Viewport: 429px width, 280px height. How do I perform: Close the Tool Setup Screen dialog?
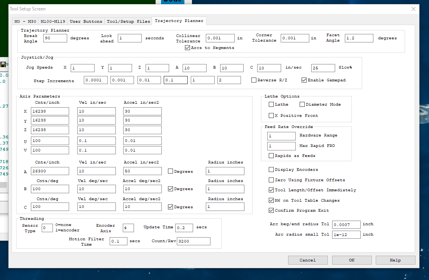[x=413, y=9]
